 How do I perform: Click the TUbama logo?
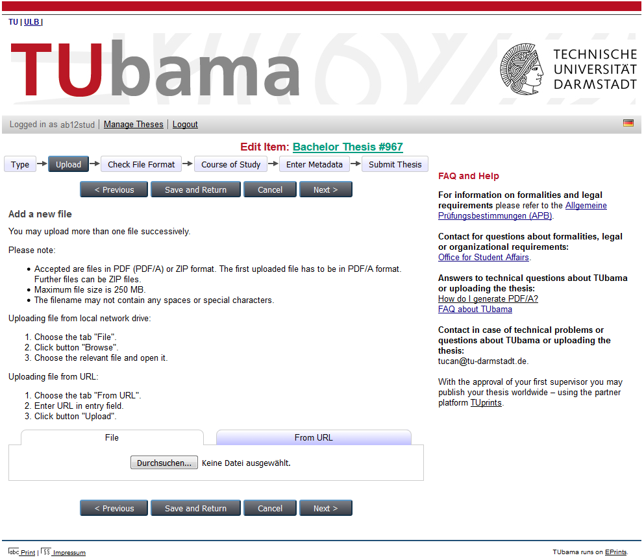tap(155, 69)
